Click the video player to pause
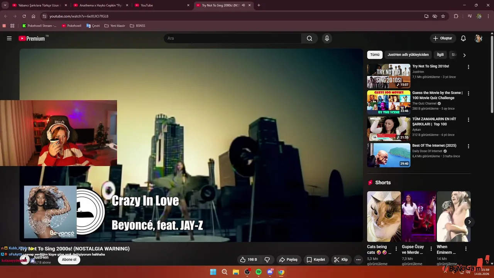 click(x=191, y=145)
